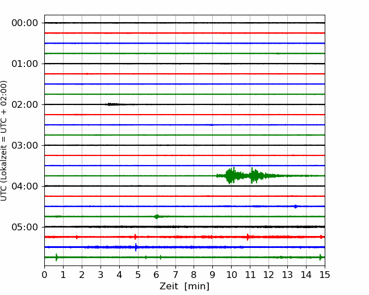Click the green blip near minute 6 before 05:00
369x295 pixels.
[x=157, y=216]
